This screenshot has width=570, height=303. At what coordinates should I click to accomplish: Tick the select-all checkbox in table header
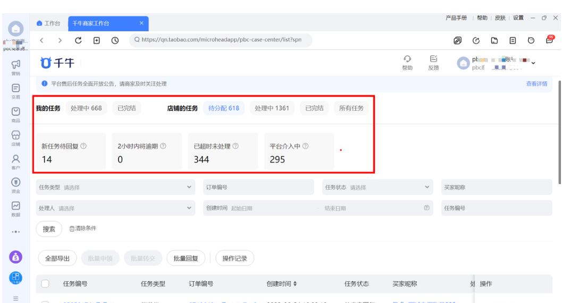(45, 284)
